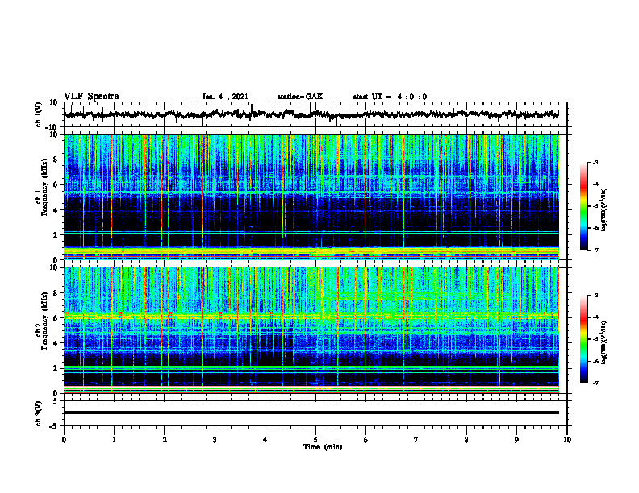The width and height of the screenshot is (639, 493).
Task: Click inside the ch.2 spectrogram panel
Action: point(311,330)
